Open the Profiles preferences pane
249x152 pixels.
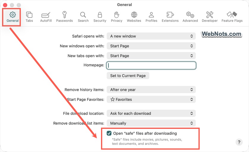[x=151, y=17]
